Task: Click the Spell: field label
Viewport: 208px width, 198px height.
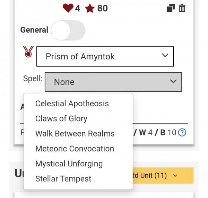Action: (33, 79)
